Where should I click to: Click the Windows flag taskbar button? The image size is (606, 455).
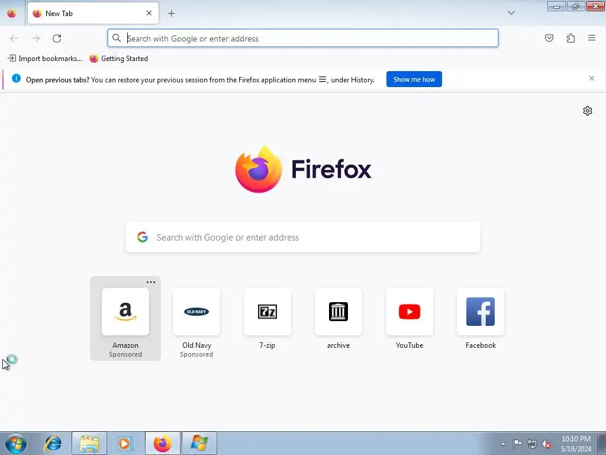(x=199, y=443)
